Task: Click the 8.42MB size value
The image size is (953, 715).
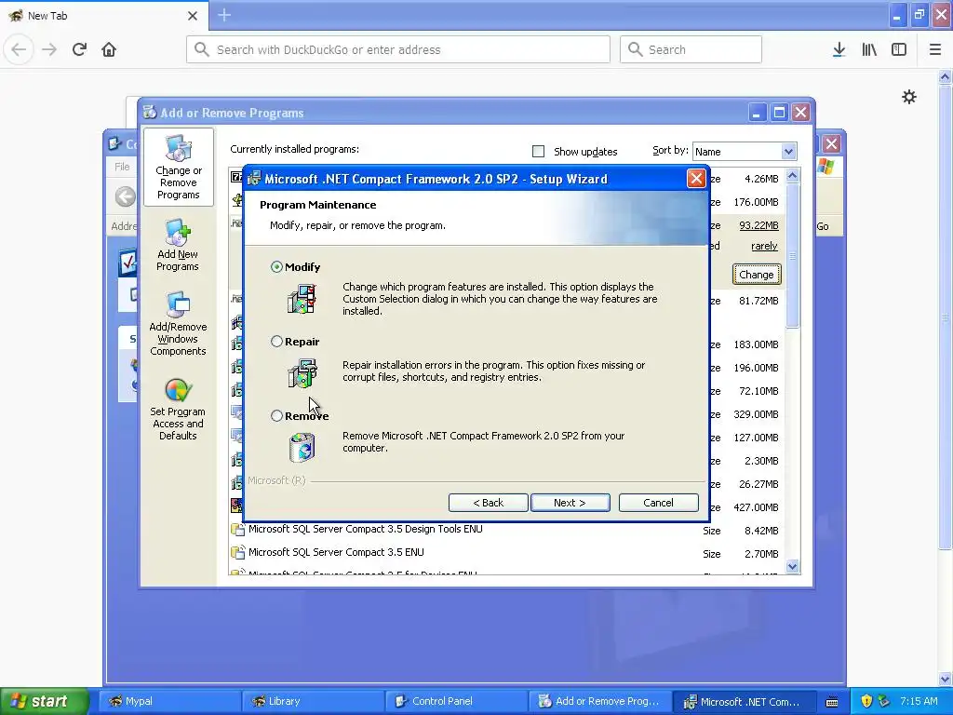Action: 761,531
